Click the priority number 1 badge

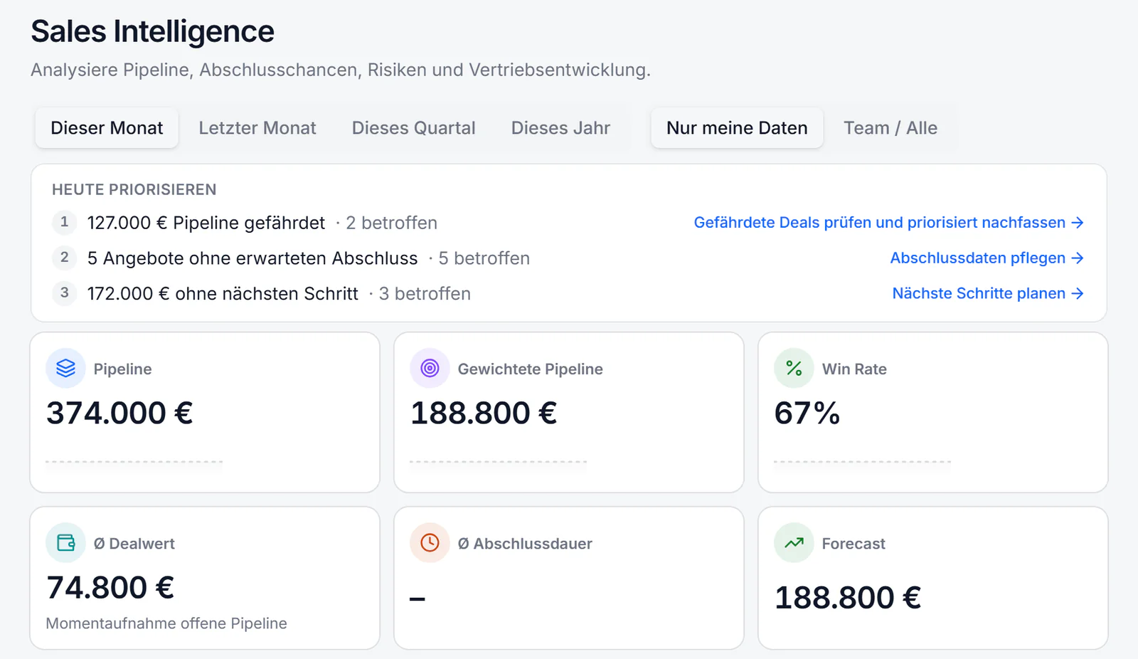[x=65, y=222]
